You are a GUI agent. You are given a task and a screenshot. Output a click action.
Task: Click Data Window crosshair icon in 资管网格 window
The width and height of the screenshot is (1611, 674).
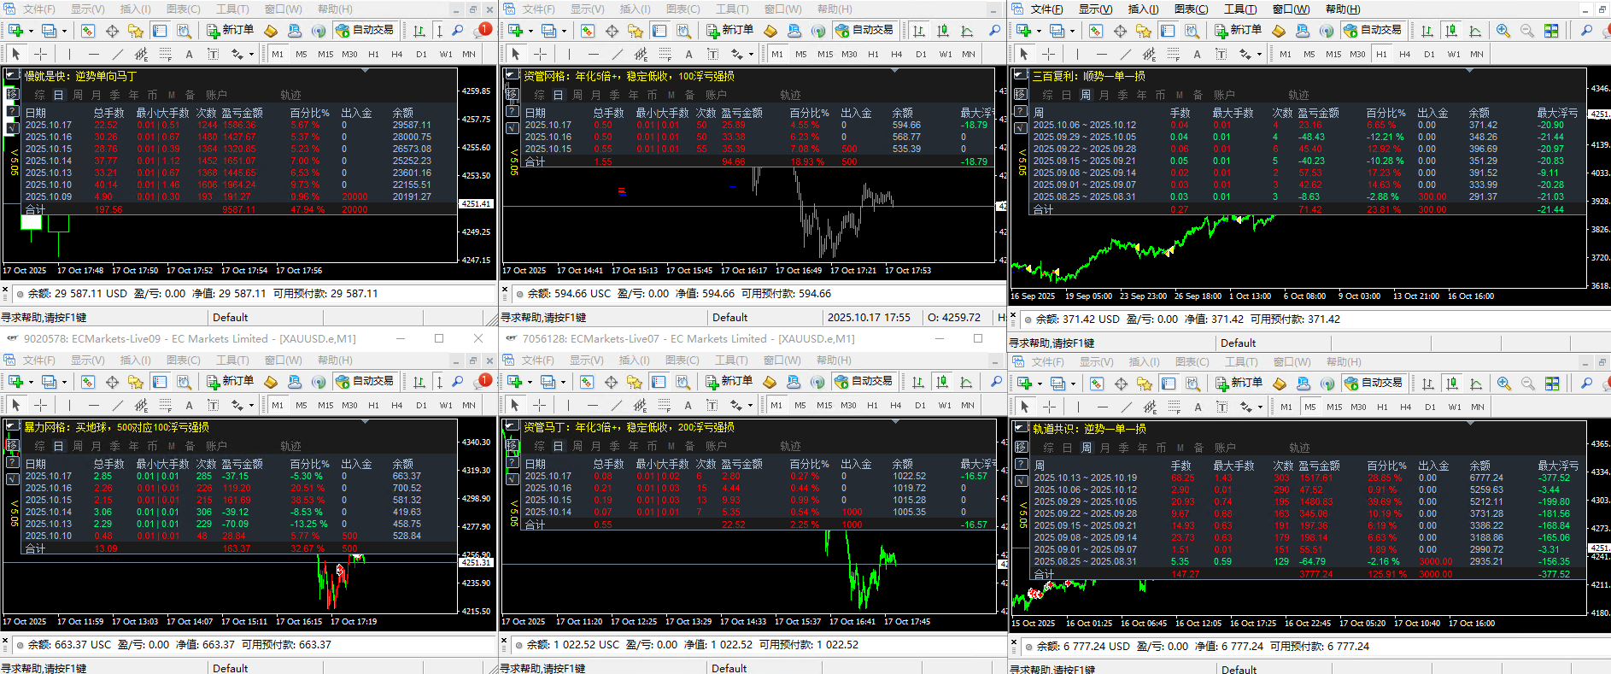pos(612,31)
